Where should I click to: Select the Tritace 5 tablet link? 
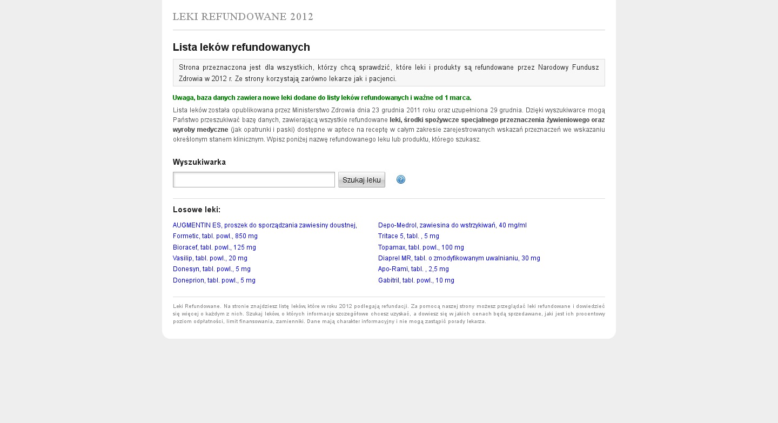click(x=408, y=236)
